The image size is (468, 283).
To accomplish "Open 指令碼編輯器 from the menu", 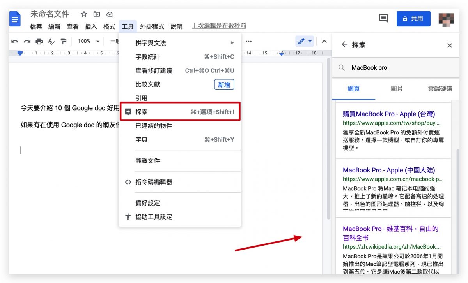I will point(180,182).
